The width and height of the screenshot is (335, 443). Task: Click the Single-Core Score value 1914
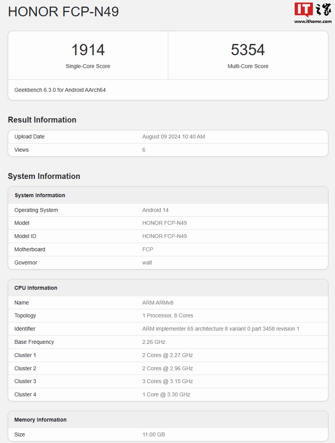88,49
